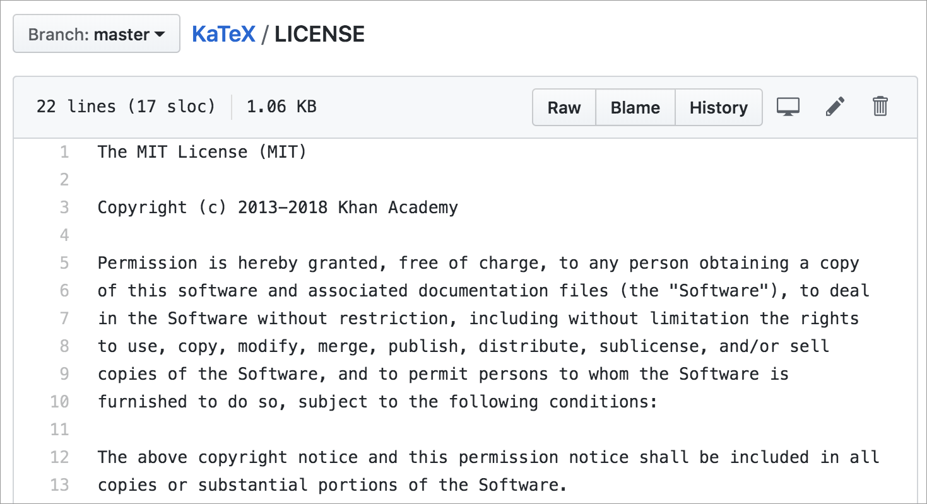Click line number 10 in the gutter

[x=60, y=402]
